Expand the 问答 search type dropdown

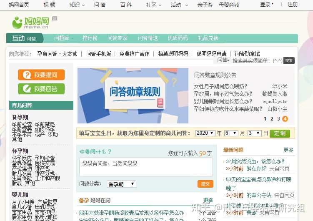(223, 60)
